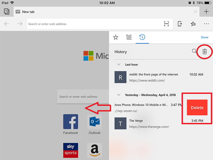Open the three-dot more menu
This screenshot has width=213, height=160.
point(206,24)
